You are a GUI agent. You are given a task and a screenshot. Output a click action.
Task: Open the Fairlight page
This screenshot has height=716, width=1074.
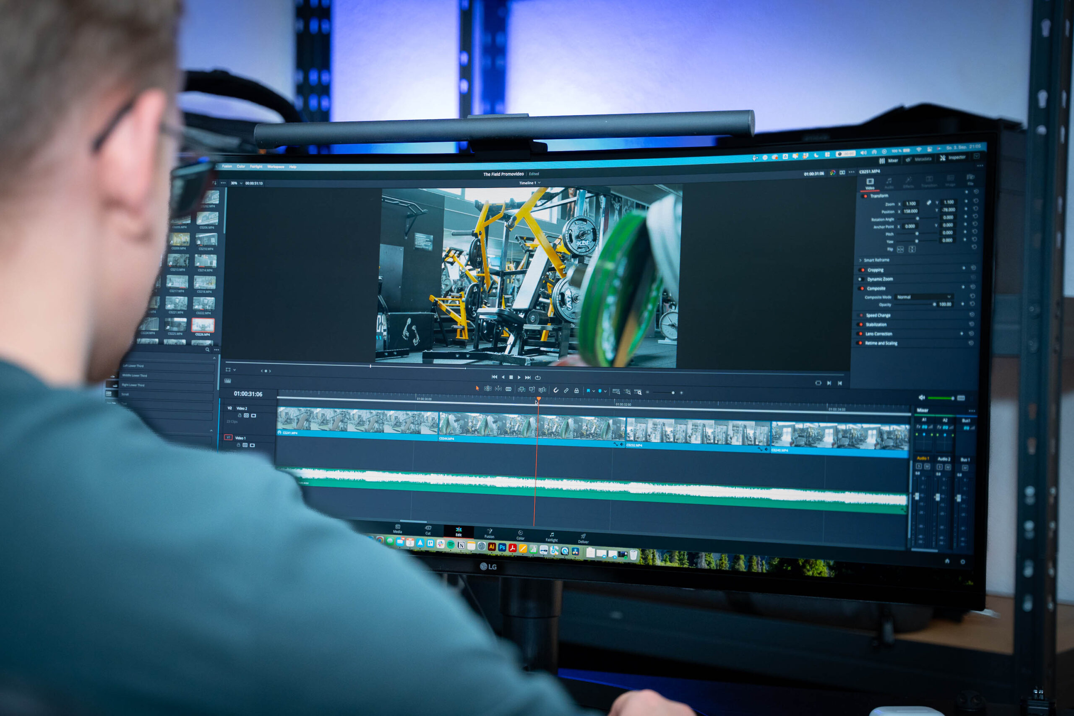pyautogui.click(x=552, y=537)
